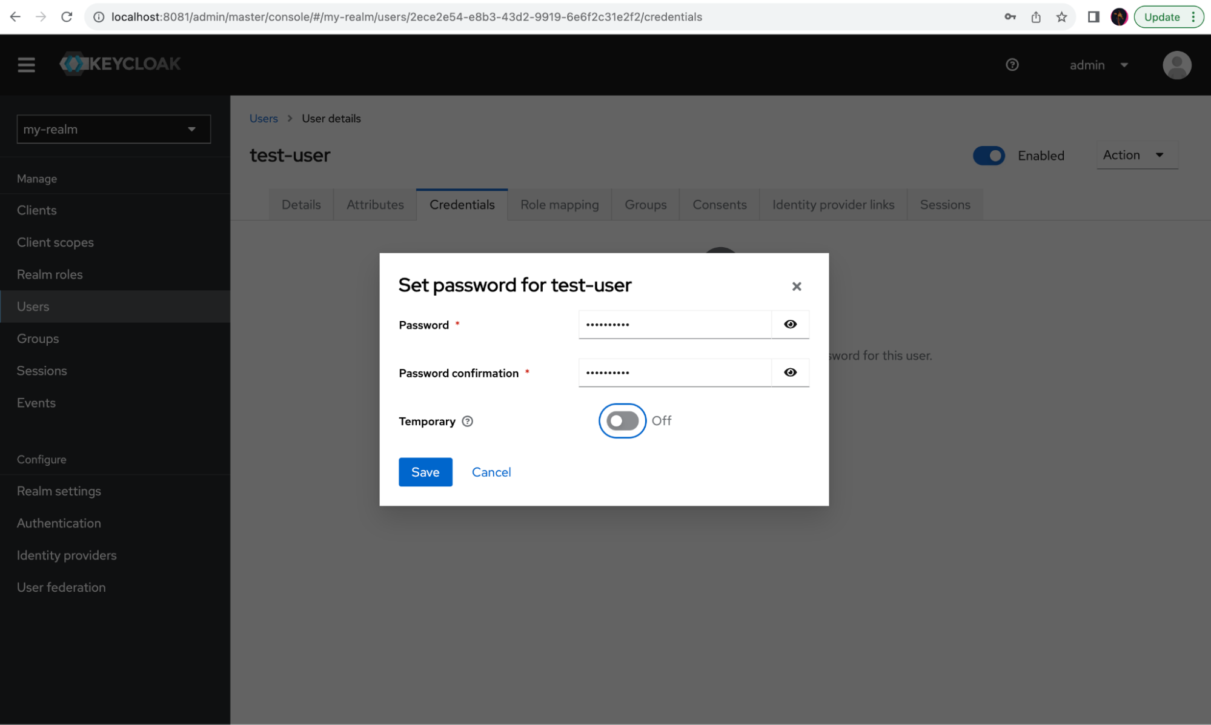This screenshot has width=1211, height=725.
Task: Switch to the Role mapping tab
Action: (x=559, y=205)
